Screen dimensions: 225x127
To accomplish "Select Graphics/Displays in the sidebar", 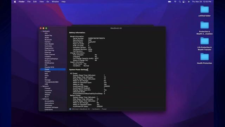I will click(51, 59).
